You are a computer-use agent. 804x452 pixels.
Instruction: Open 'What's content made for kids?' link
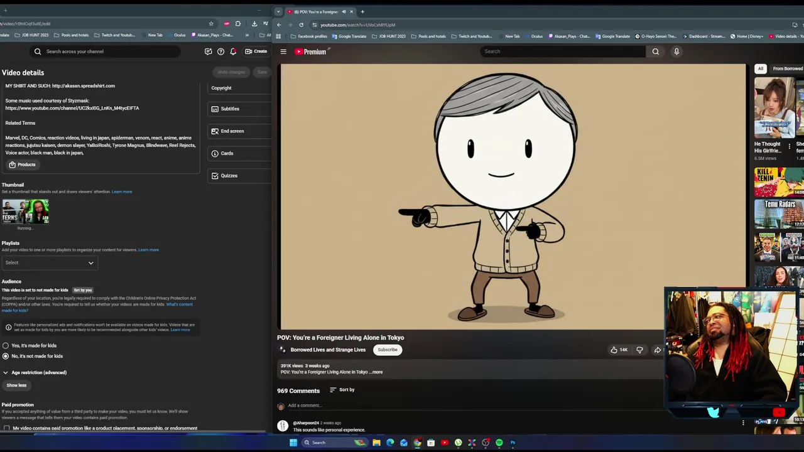(97, 307)
